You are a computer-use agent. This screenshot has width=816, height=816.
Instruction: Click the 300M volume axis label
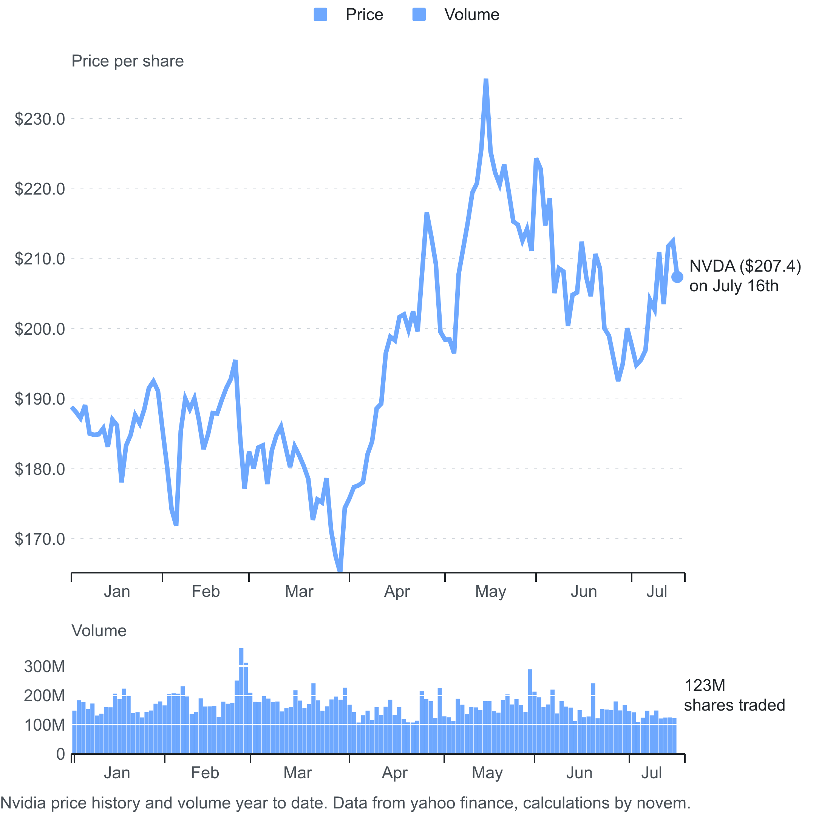coord(45,666)
